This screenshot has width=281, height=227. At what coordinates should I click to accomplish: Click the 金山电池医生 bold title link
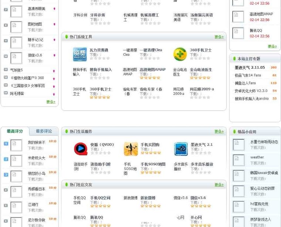click(201, 70)
